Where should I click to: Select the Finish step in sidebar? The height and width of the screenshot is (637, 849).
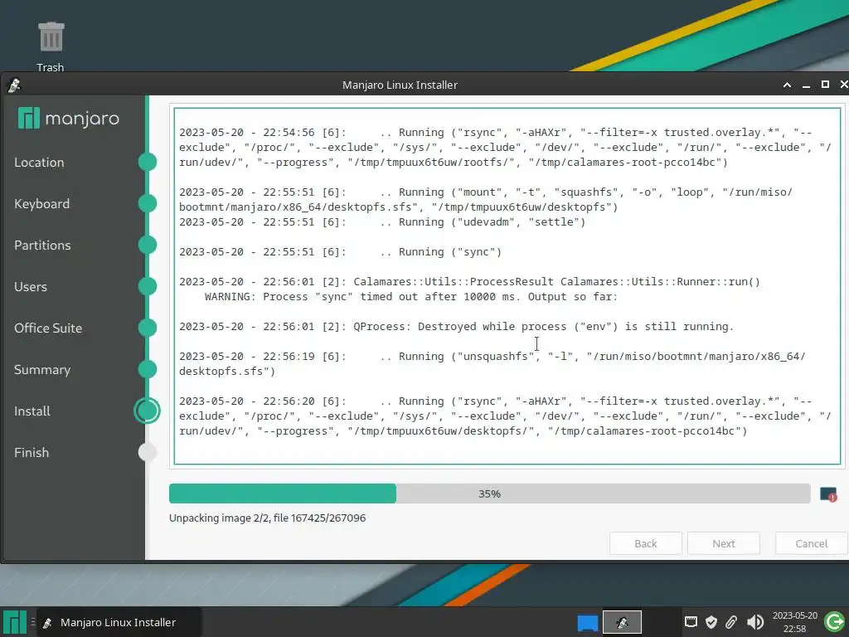[32, 453]
